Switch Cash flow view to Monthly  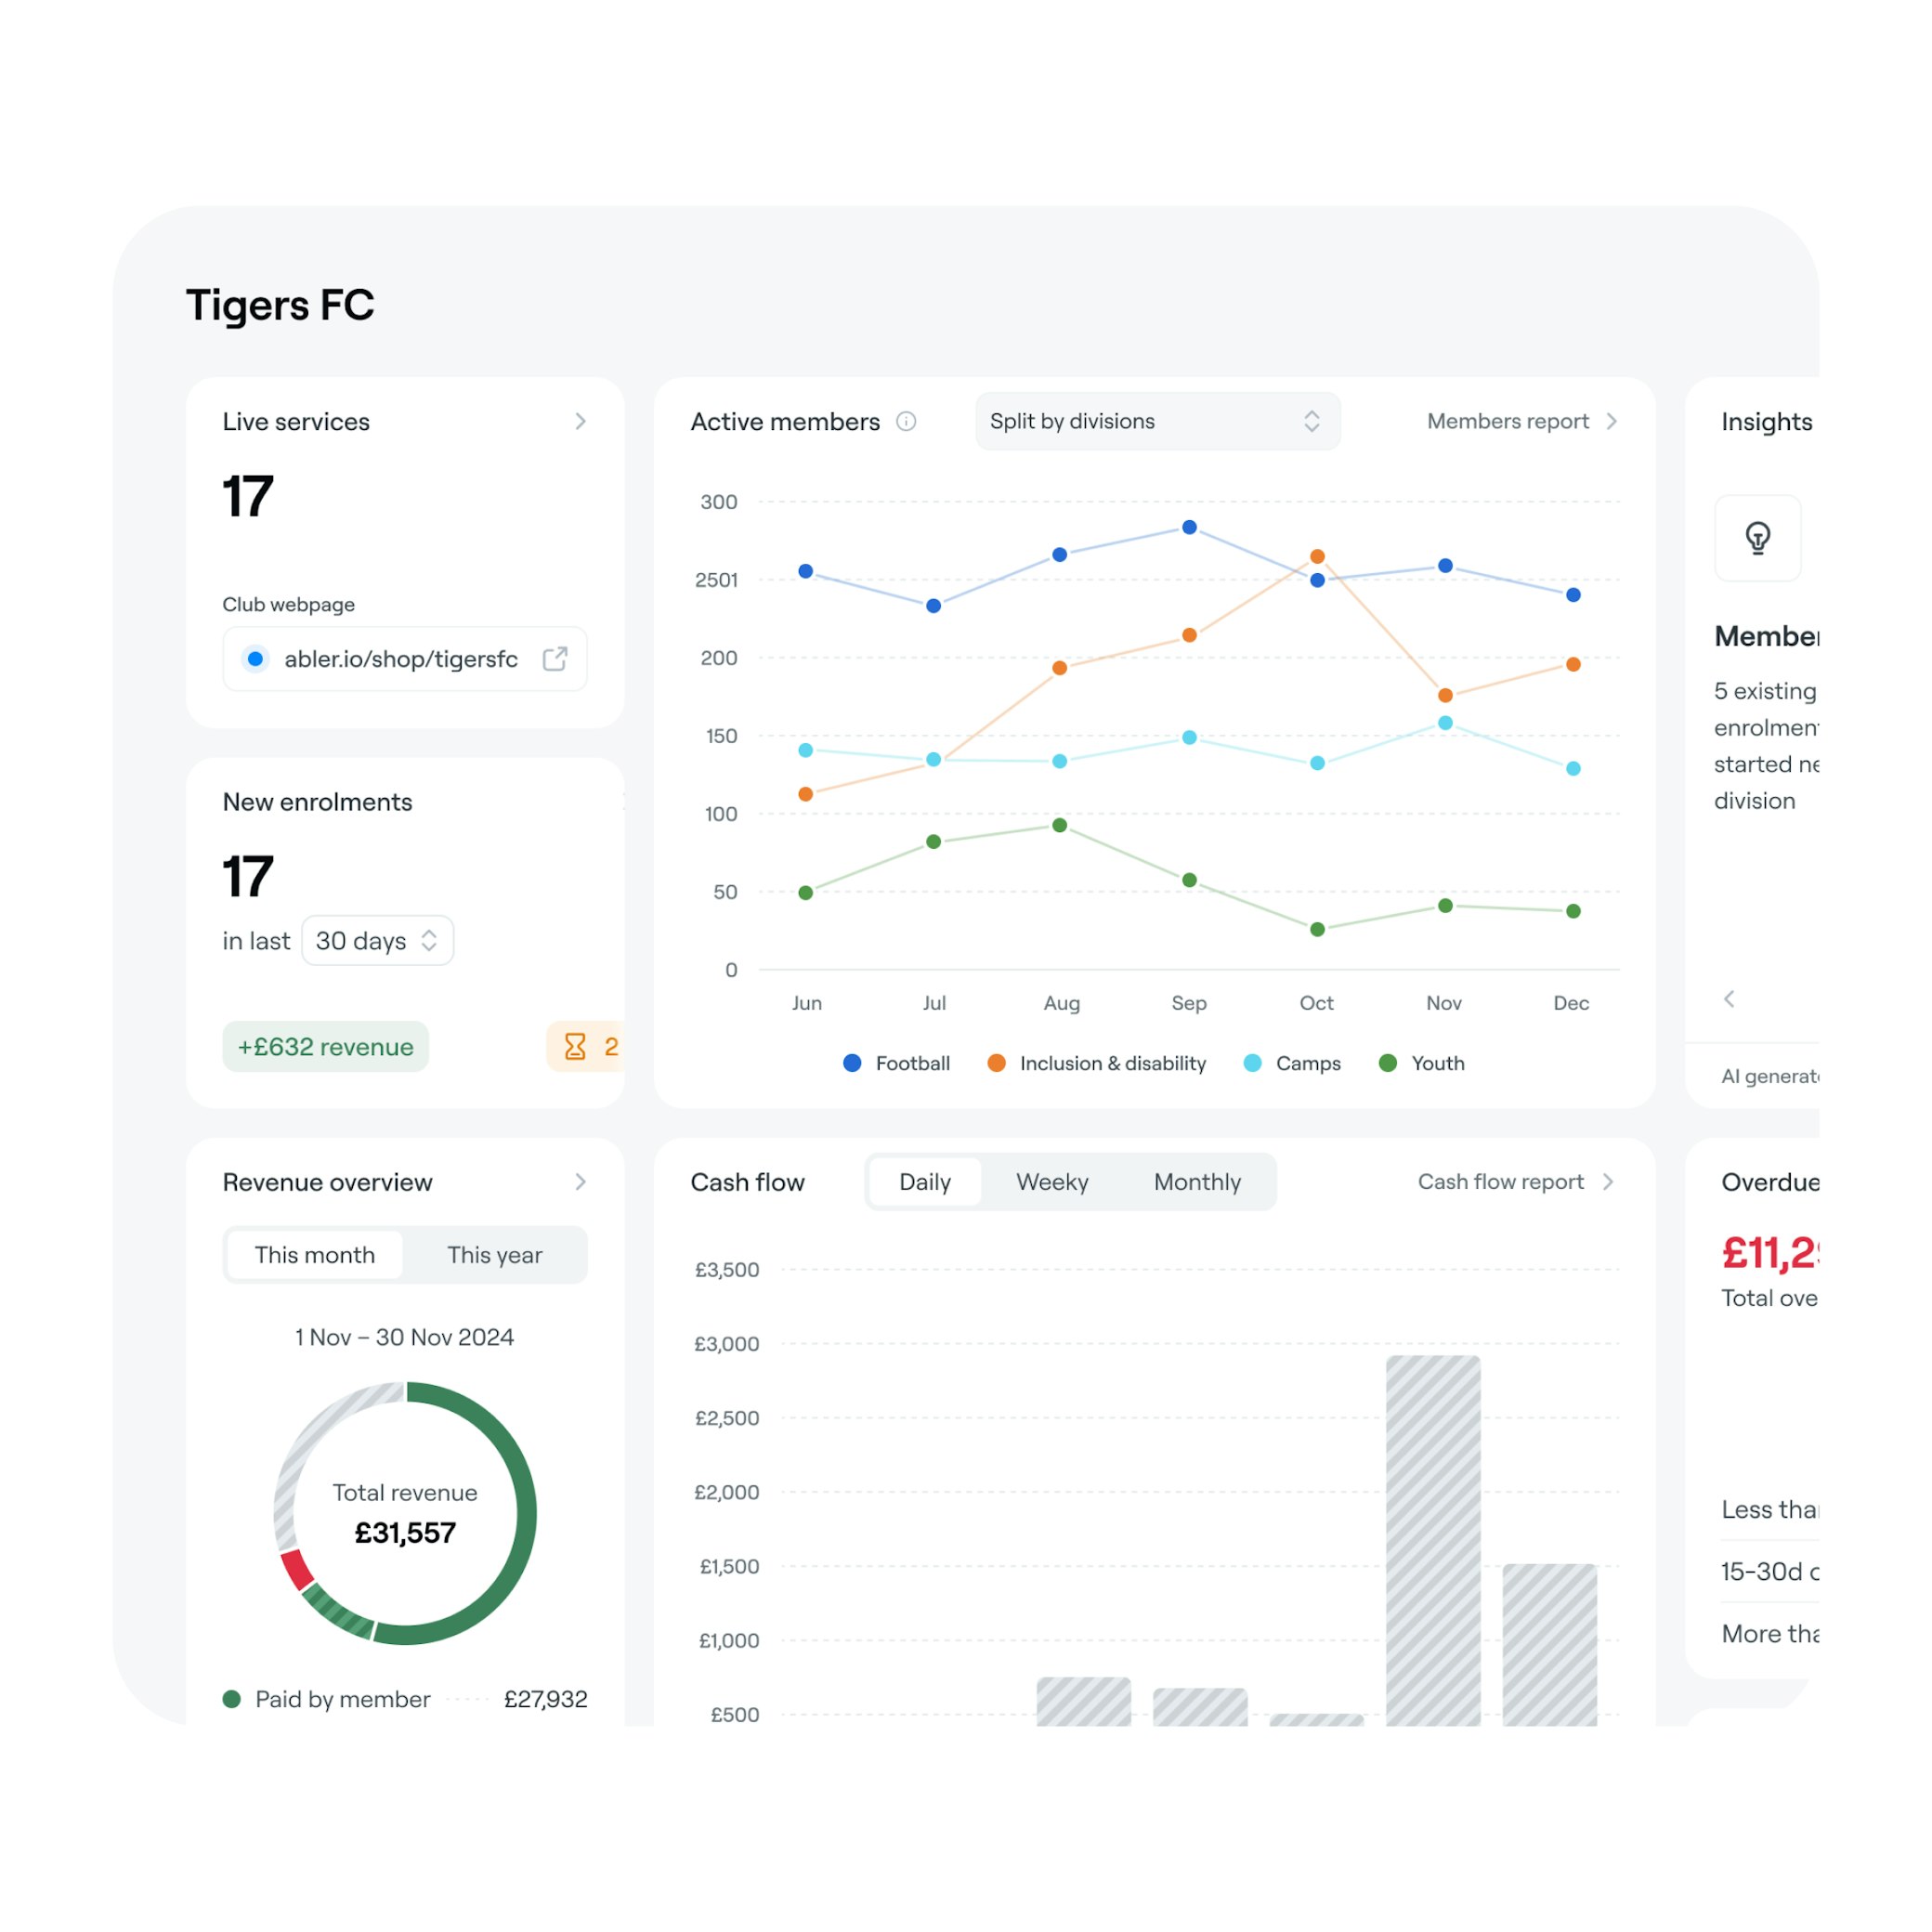point(1196,1181)
